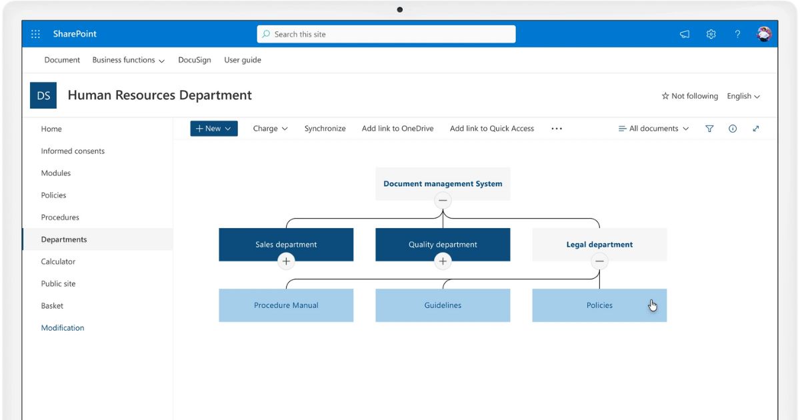Toggle the Not following star
The image size is (800, 420).
click(x=689, y=96)
